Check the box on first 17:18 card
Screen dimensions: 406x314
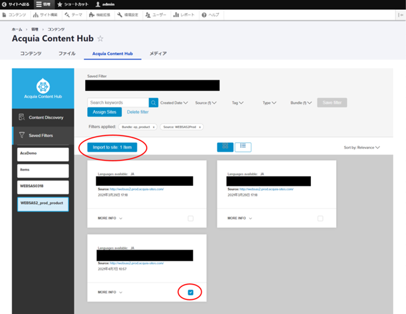click(x=191, y=218)
